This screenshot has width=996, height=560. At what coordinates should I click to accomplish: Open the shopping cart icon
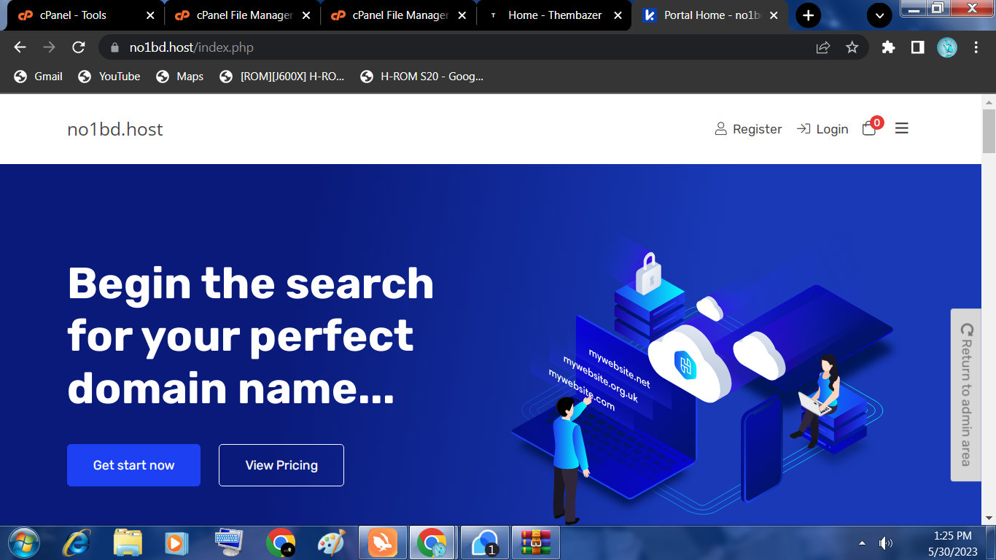point(869,129)
